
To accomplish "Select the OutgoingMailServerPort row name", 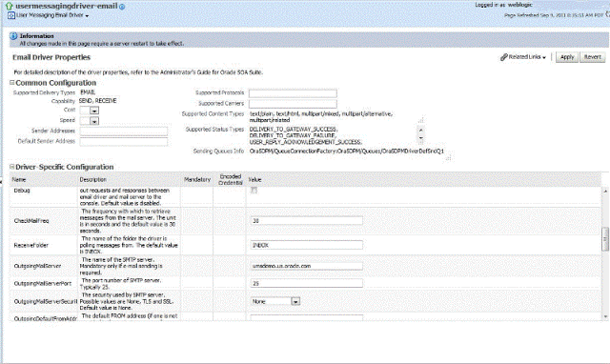I will pyautogui.click(x=43, y=284).
